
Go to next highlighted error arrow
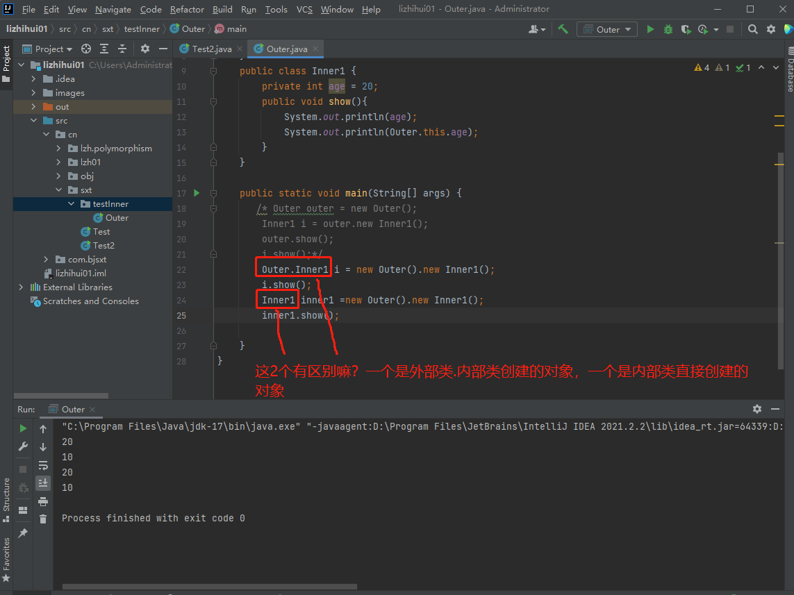[776, 67]
